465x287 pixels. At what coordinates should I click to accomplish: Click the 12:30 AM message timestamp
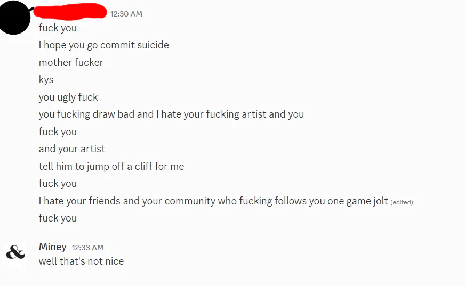click(x=126, y=14)
